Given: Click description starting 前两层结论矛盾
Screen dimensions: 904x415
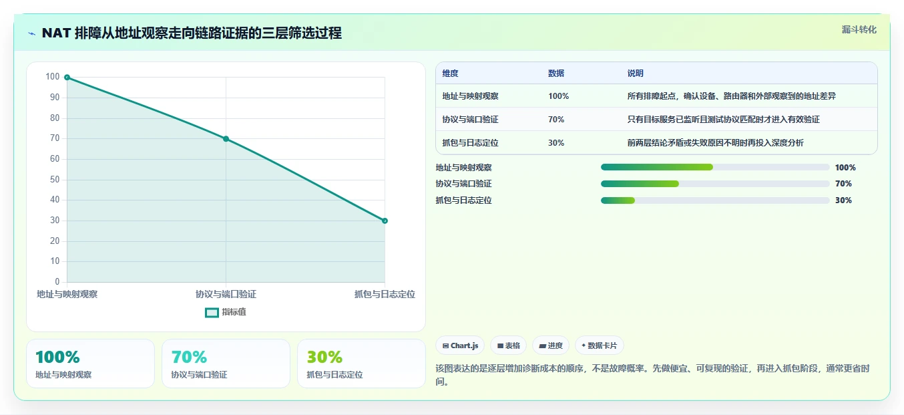Looking at the screenshot, I should pyautogui.click(x=715, y=143).
